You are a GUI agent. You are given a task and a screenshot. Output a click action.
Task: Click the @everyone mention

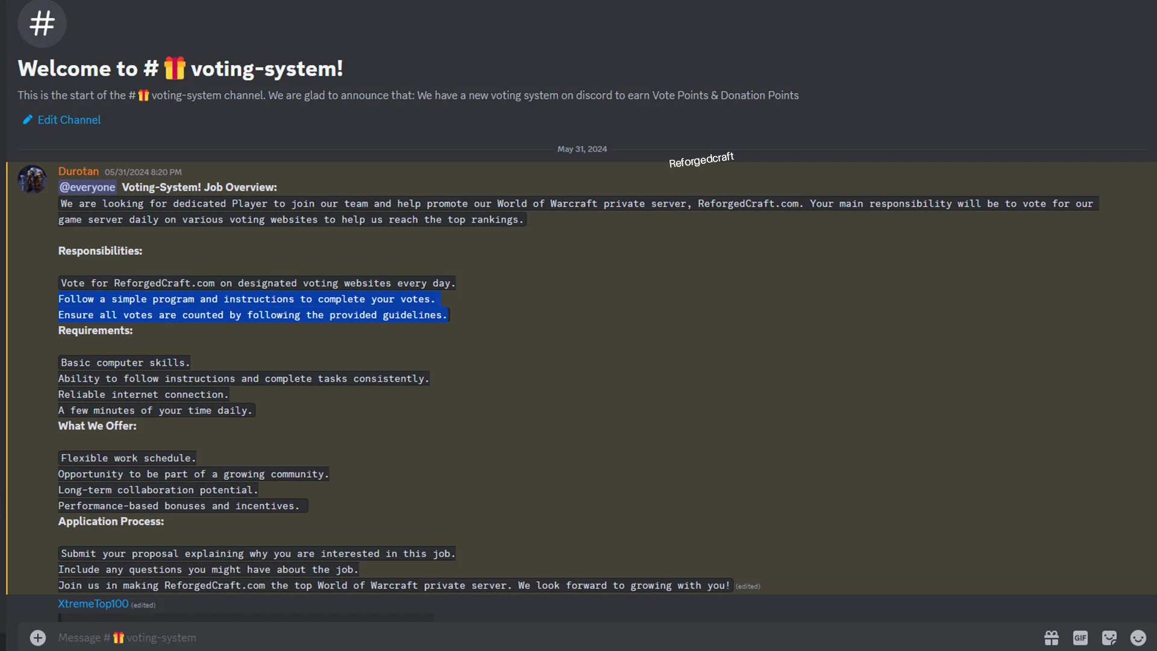coord(87,187)
